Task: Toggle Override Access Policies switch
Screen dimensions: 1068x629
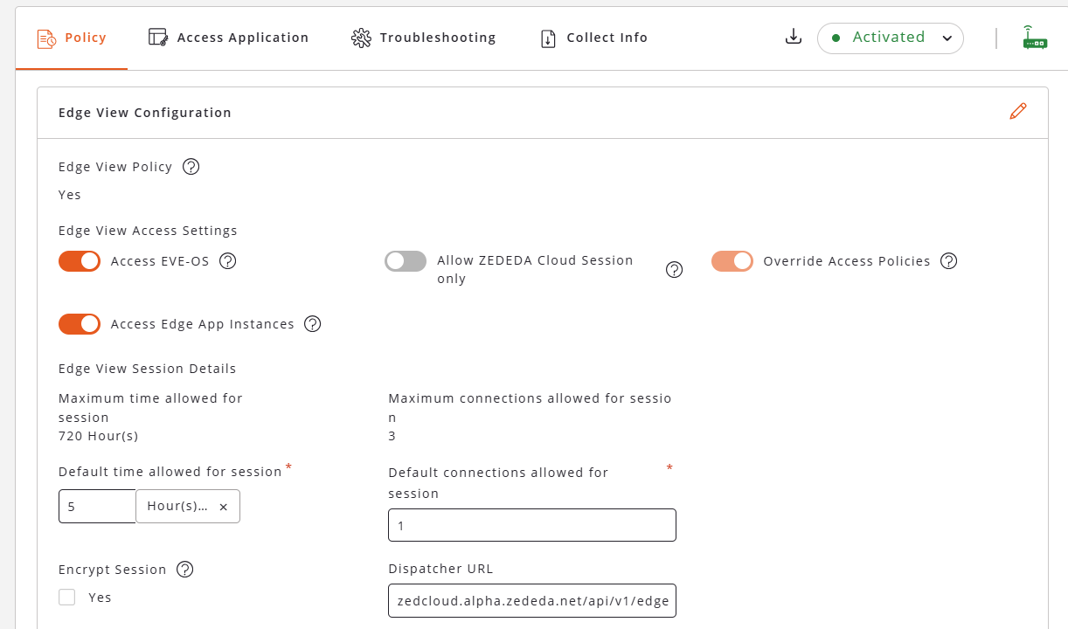Action: 732,261
